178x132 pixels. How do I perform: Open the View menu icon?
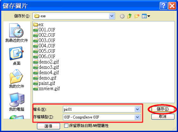[146, 16]
